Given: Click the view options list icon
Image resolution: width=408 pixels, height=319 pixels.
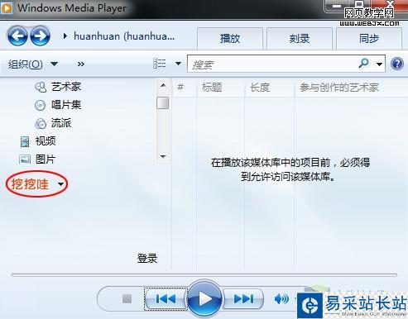Looking at the screenshot, I should 160,64.
